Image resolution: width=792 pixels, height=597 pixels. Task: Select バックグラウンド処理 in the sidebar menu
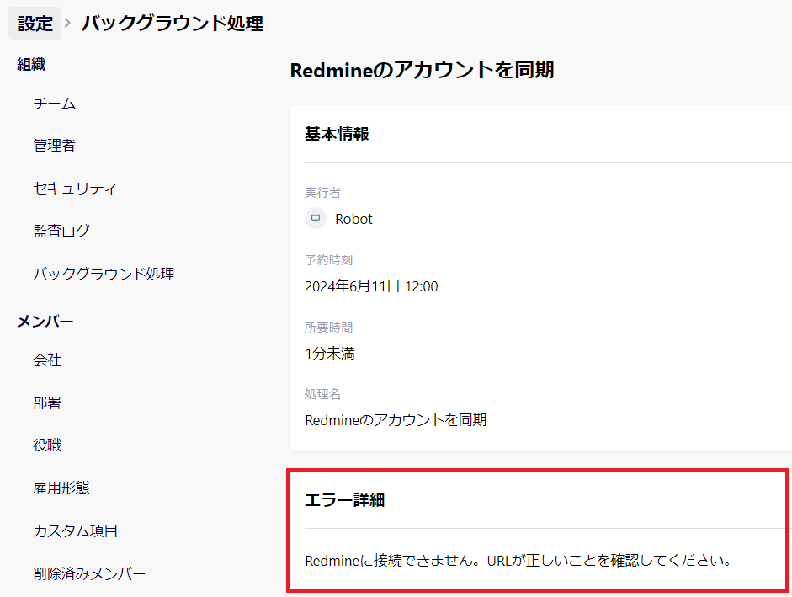[104, 275]
